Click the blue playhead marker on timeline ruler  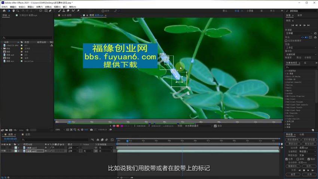click(x=127, y=141)
